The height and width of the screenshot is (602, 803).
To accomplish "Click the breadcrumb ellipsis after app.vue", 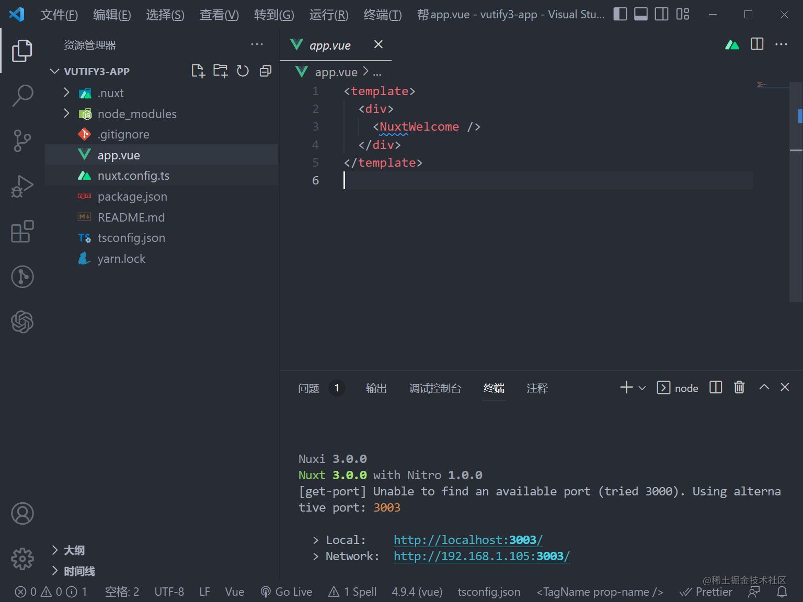I will [377, 72].
